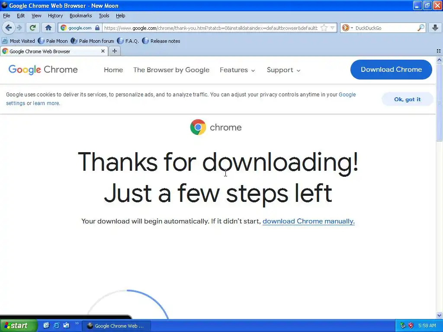
Task: Go back using the Back arrow button
Action: coord(9,28)
